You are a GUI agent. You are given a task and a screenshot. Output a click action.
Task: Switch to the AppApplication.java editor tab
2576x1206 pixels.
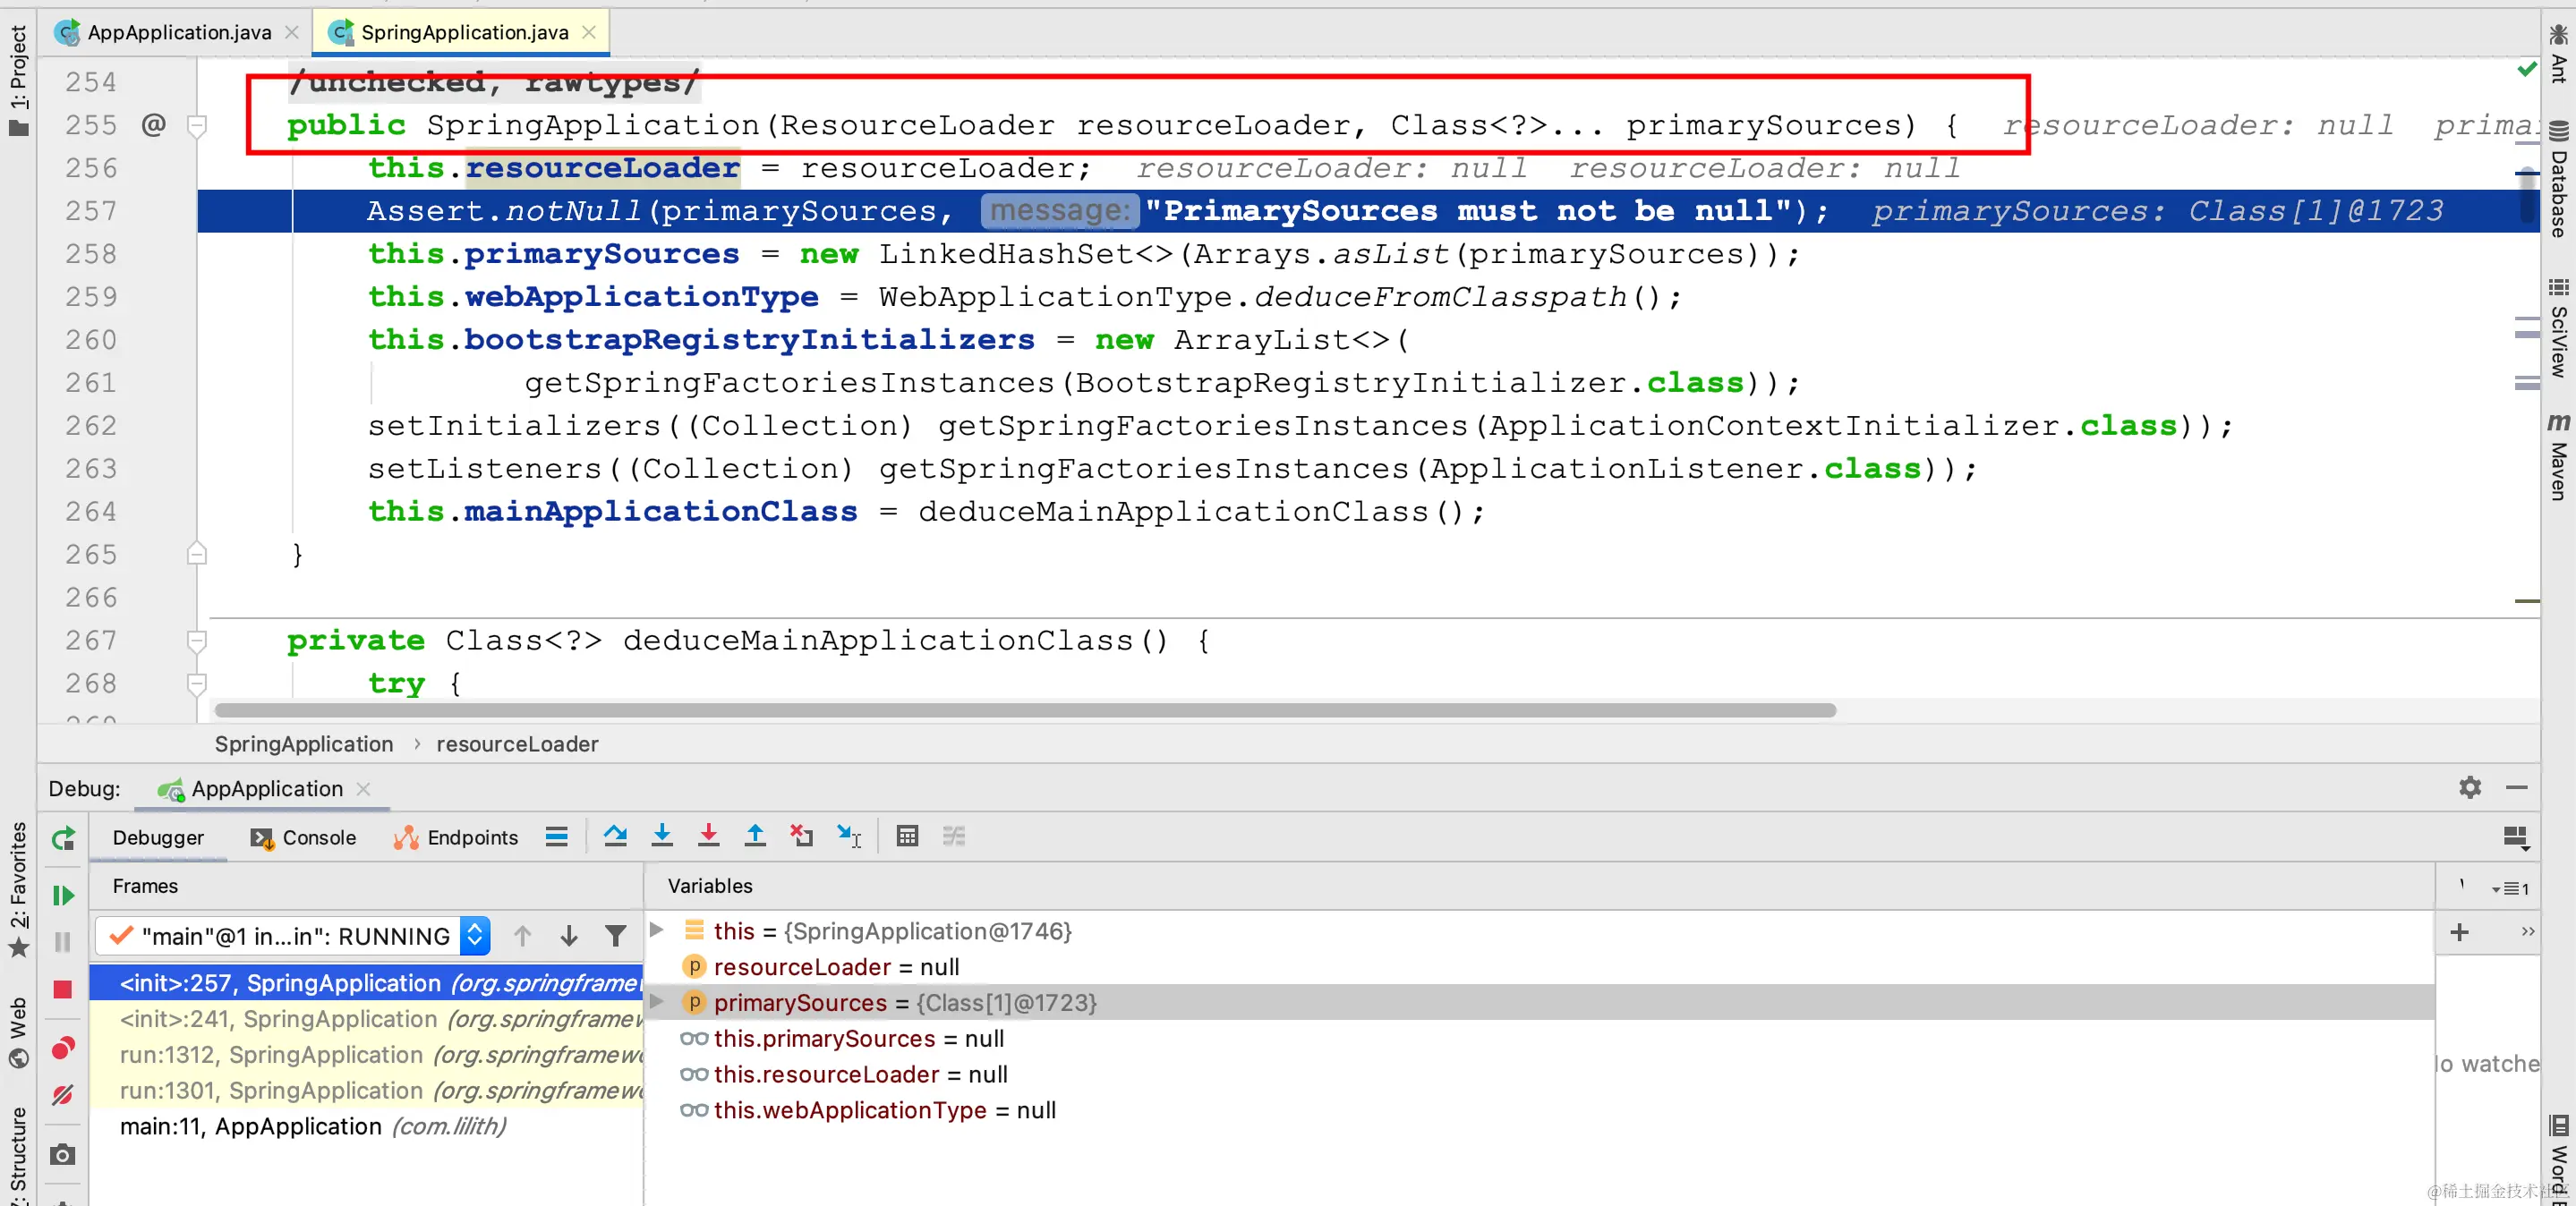(179, 32)
